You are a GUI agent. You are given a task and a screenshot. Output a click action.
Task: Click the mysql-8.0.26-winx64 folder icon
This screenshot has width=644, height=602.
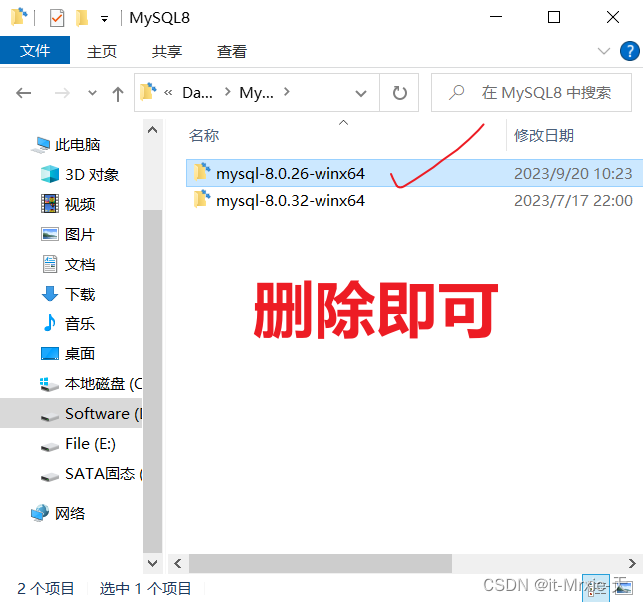click(x=202, y=172)
